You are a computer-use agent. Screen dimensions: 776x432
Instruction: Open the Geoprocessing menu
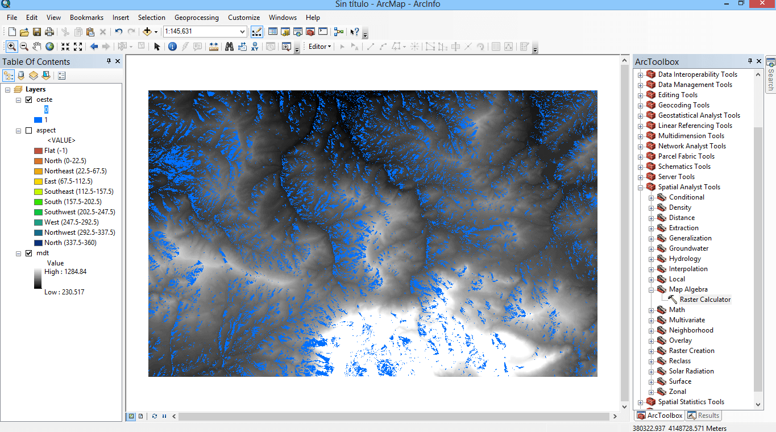pyautogui.click(x=196, y=18)
